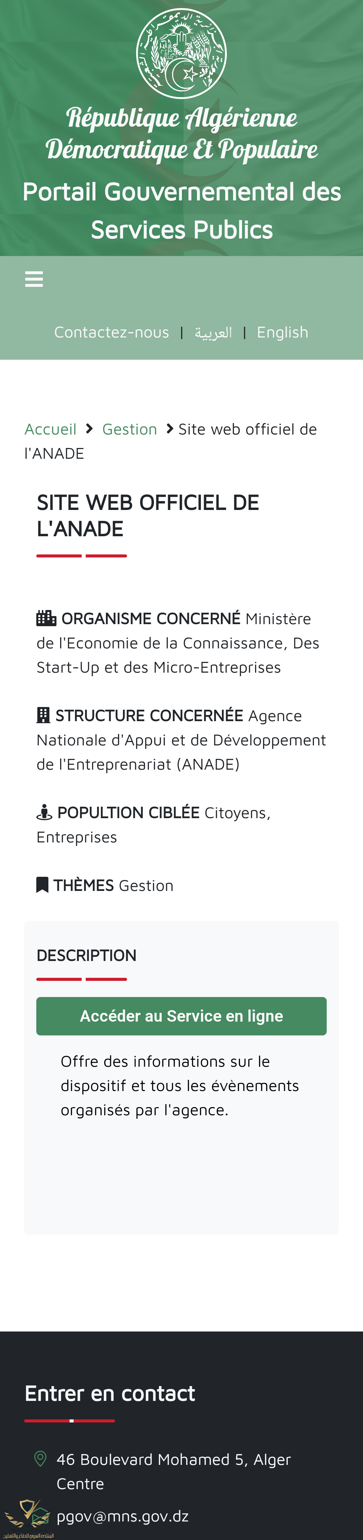
Task: Click the building icon beside Structure Concernée
Action: (43, 715)
